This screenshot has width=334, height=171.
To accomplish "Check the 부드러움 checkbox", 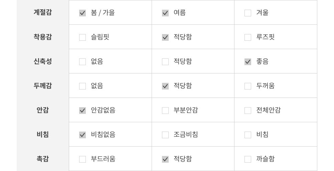I will coord(82,159).
